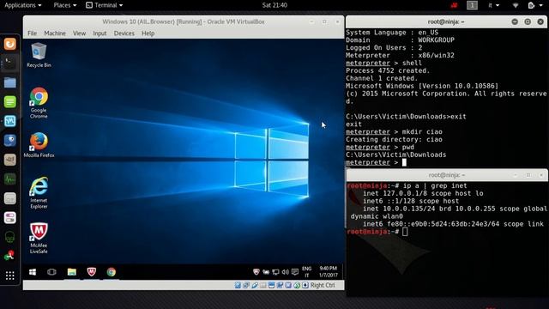Viewport: 549px width, 309px height.
Task: Open the VirtualBox Devices menu
Action: click(x=124, y=33)
